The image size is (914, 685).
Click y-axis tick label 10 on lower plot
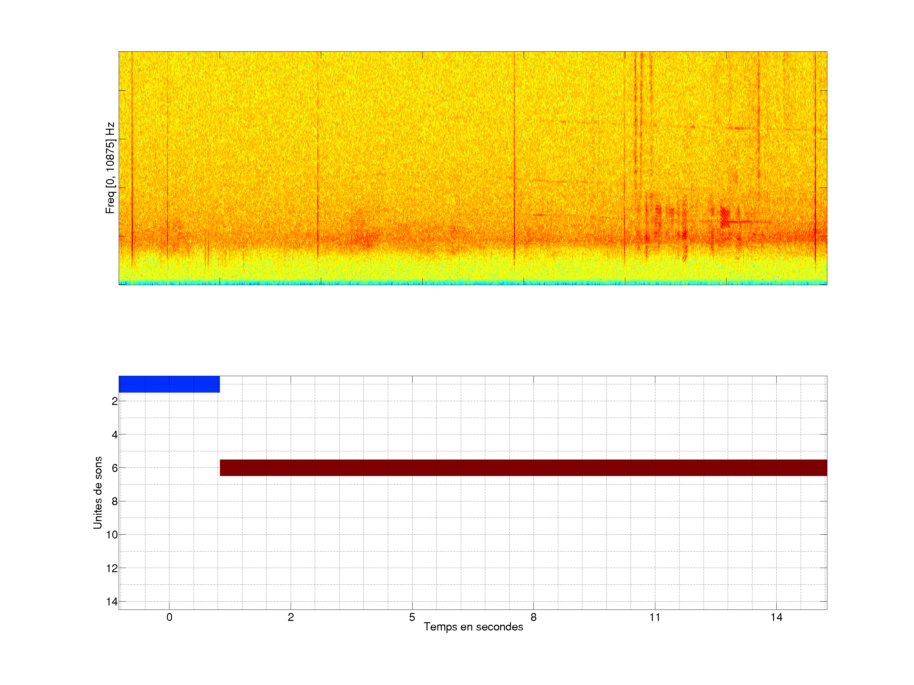[x=112, y=535]
